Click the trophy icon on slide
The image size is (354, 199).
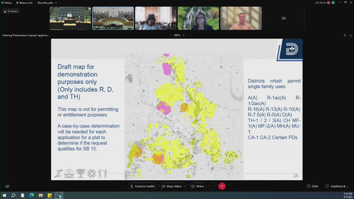(80, 174)
